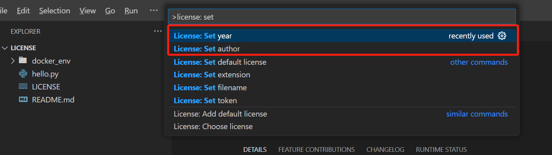Open the Runtime Status tab

pyautogui.click(x=441, y=150)
